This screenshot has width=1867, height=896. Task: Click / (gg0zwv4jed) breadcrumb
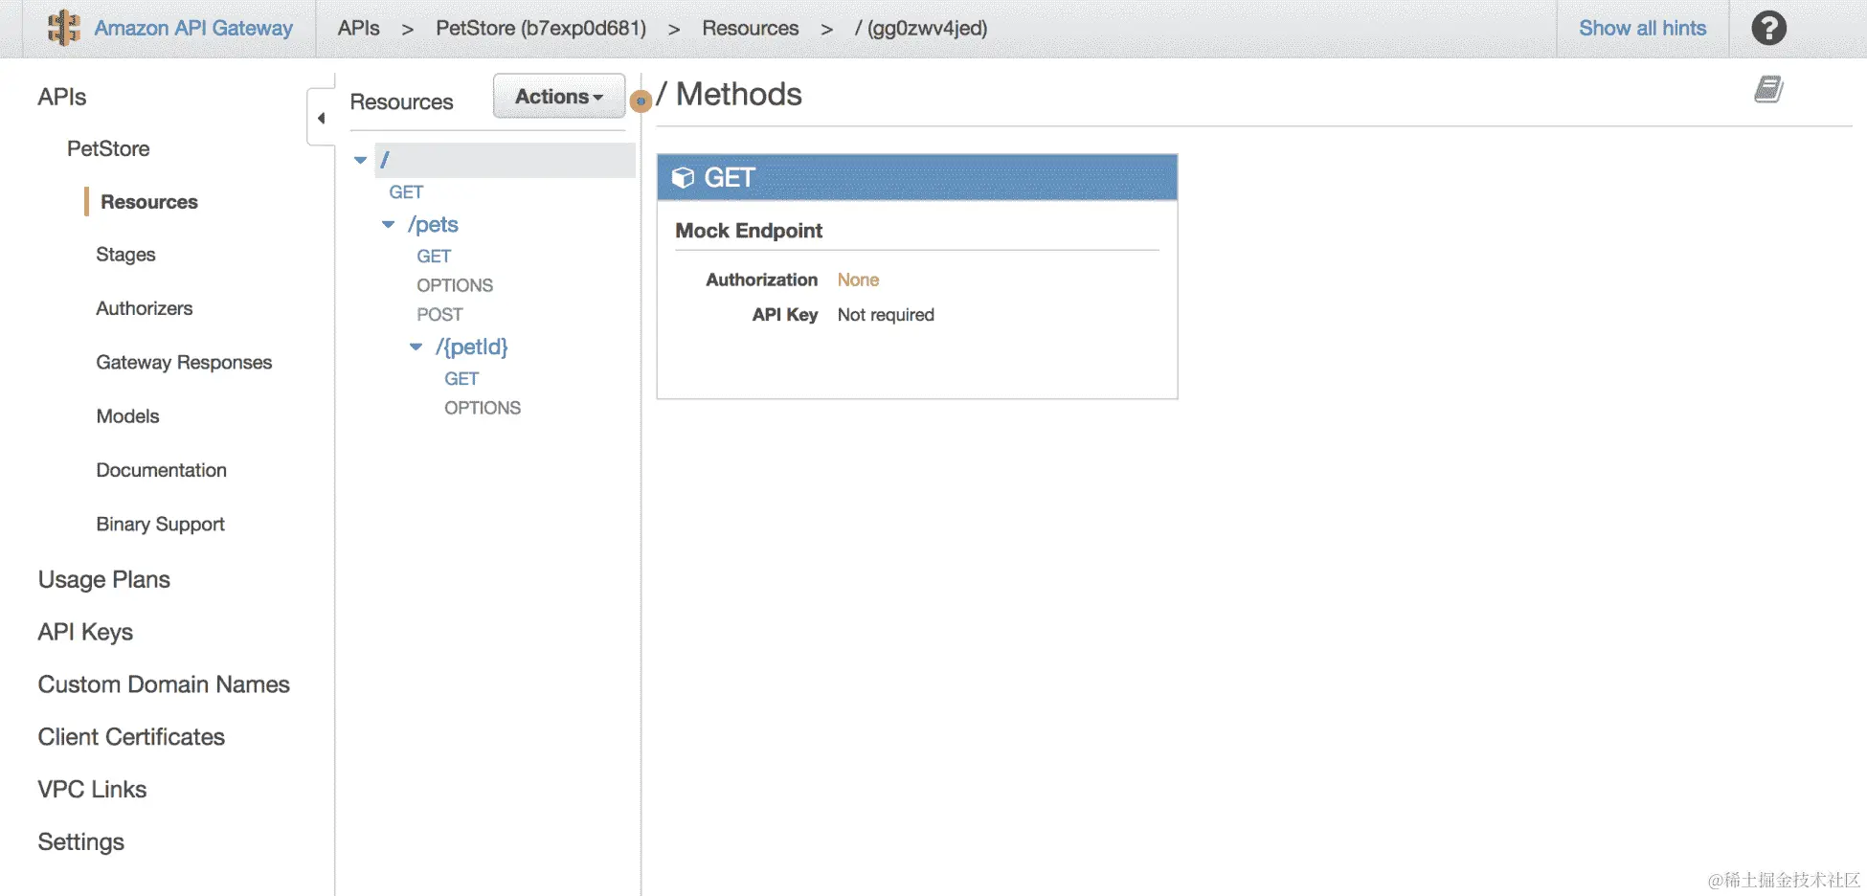[921, 28]
